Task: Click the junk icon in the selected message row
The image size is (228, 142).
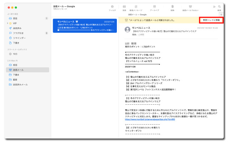Action: [x=77, y=22]
